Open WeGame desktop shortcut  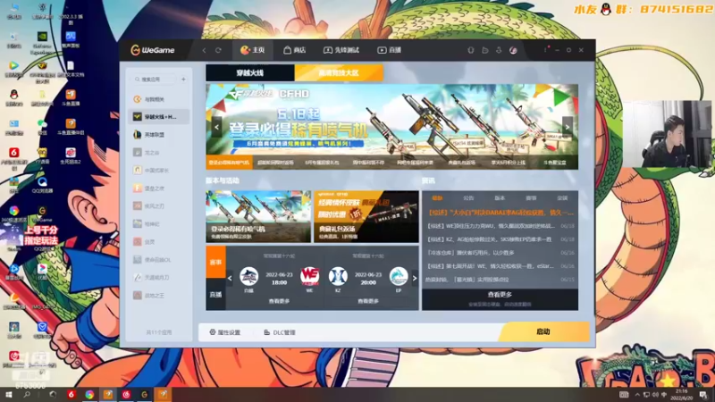(x=42, y=214)
